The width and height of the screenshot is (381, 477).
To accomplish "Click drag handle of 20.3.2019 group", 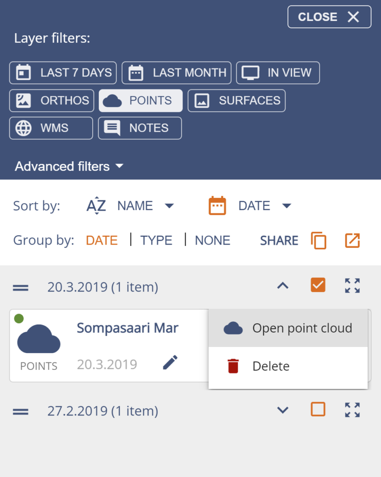I will pos(20,287).
